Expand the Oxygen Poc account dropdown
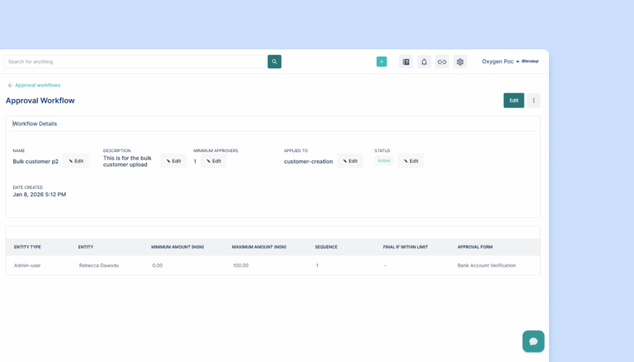The image size is (634, 362). (x=500, y=61)
